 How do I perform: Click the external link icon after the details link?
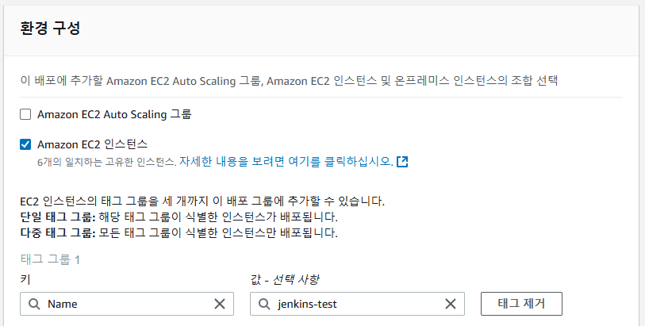[402, 162]
